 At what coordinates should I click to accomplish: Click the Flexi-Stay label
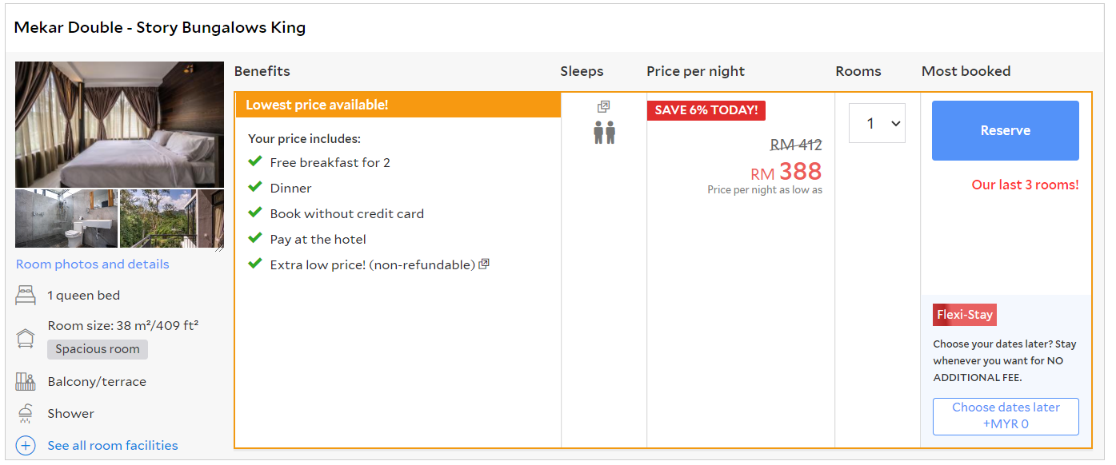(964, 315)
